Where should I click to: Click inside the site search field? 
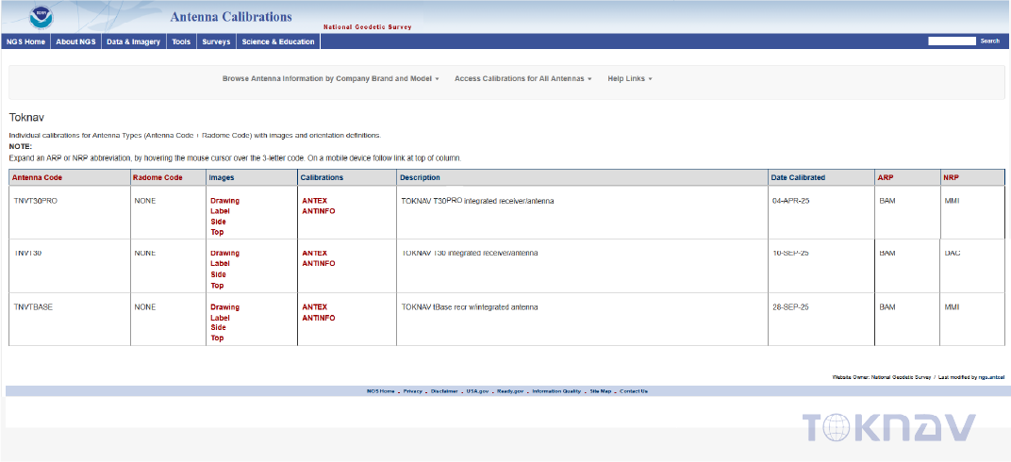point(951,41)
